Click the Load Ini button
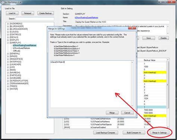Screen dimensions: 177x140 pyautogui.click(x=12, y=13)
